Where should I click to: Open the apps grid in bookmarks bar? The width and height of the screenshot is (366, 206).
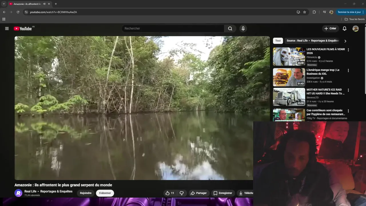(x=4, y=19)
